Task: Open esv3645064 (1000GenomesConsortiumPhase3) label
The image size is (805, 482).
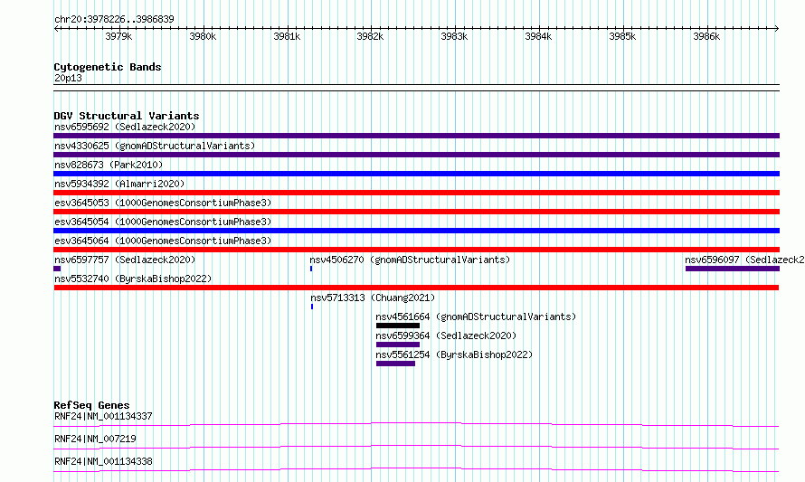Action: tap(163, 241)
